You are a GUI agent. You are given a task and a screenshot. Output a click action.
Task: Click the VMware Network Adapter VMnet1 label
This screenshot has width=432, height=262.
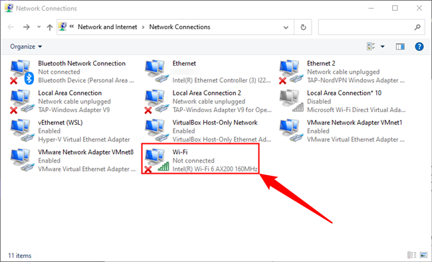pyautogui.click(x=355, y=123)
